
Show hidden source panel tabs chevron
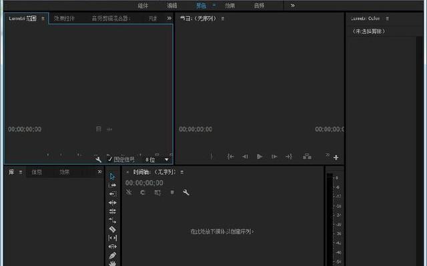[169, 18]
